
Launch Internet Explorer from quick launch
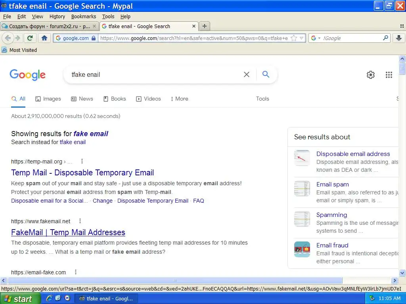(x=49, y=298)
